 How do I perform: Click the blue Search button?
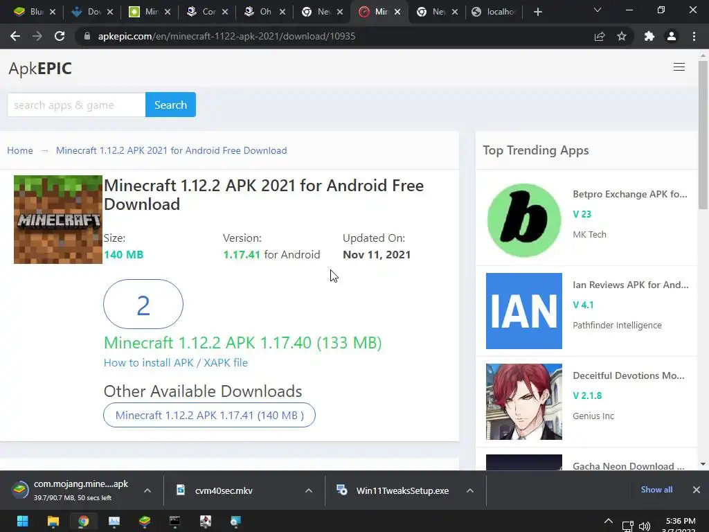tap(170, 105)
